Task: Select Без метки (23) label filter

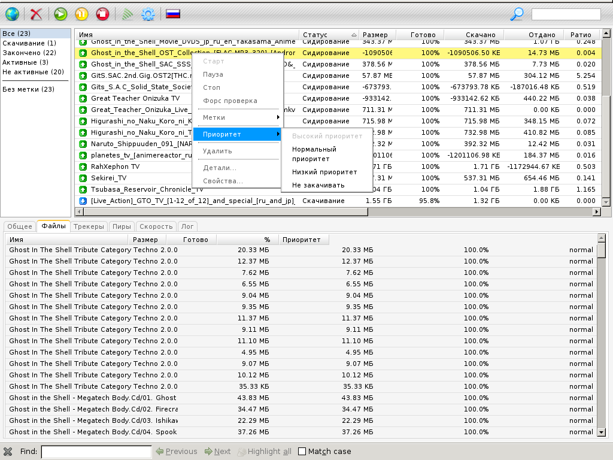Action: [29, 89]
